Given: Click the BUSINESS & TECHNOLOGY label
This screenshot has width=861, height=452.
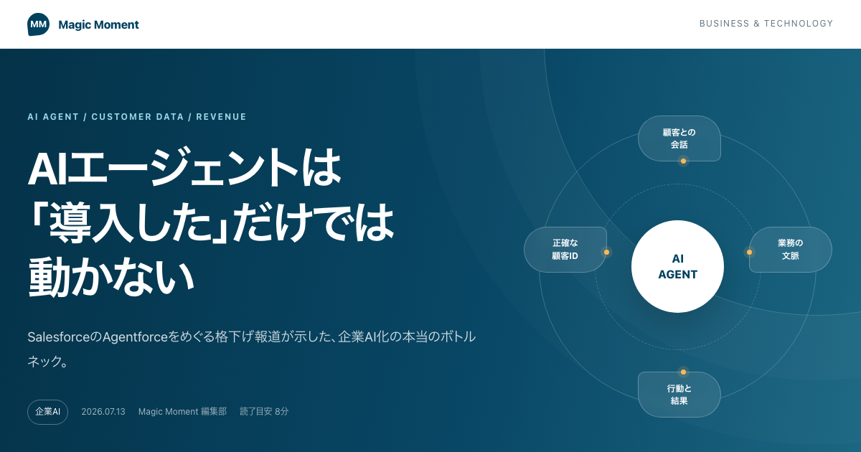Looking at the screenshot, I should [766, 24].
